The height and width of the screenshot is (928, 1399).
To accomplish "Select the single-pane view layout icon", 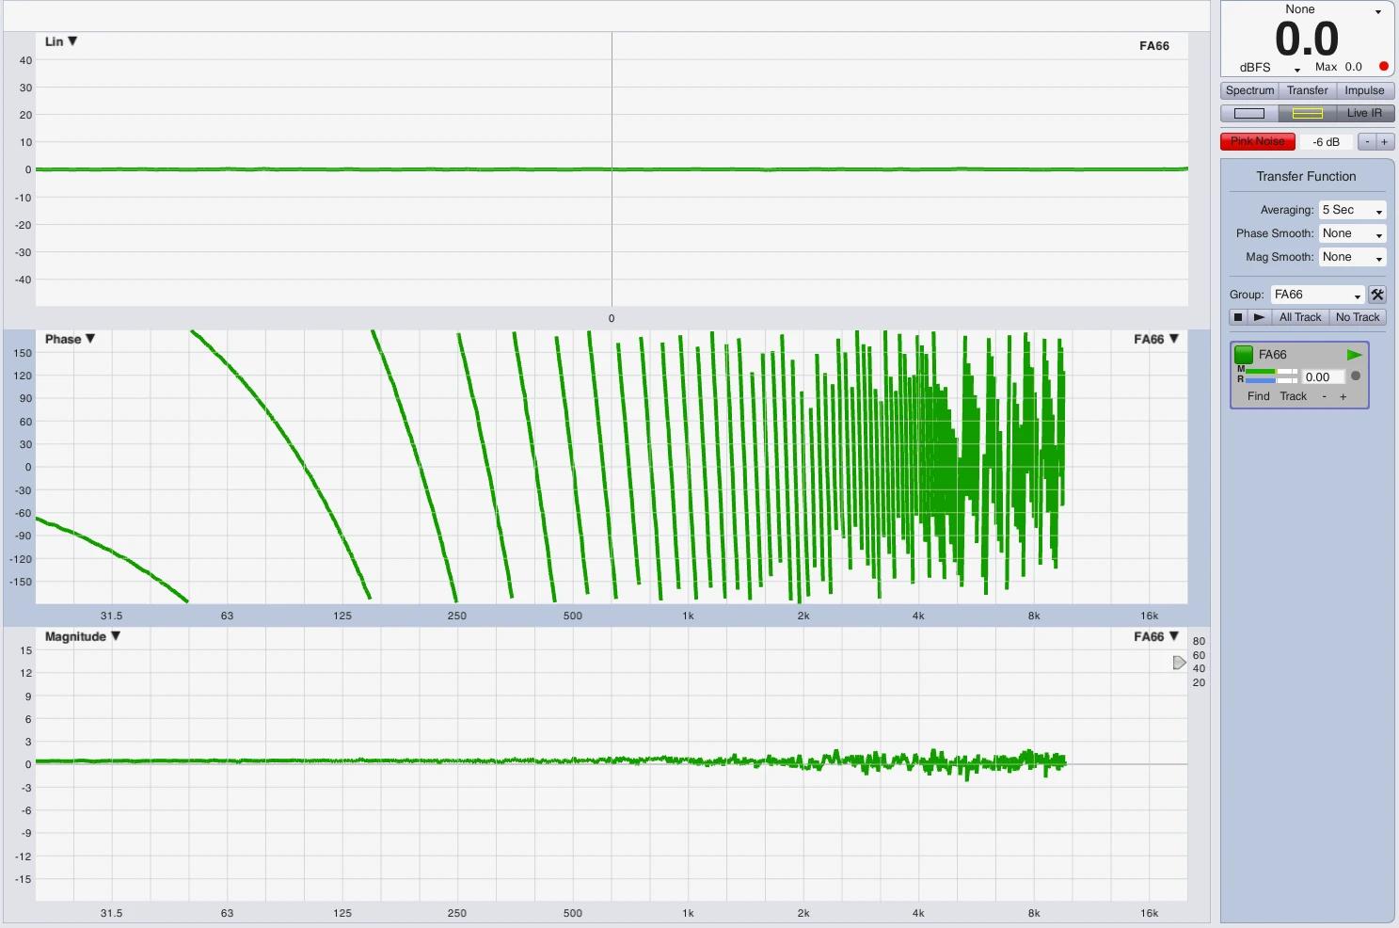I will [1248, 114].
